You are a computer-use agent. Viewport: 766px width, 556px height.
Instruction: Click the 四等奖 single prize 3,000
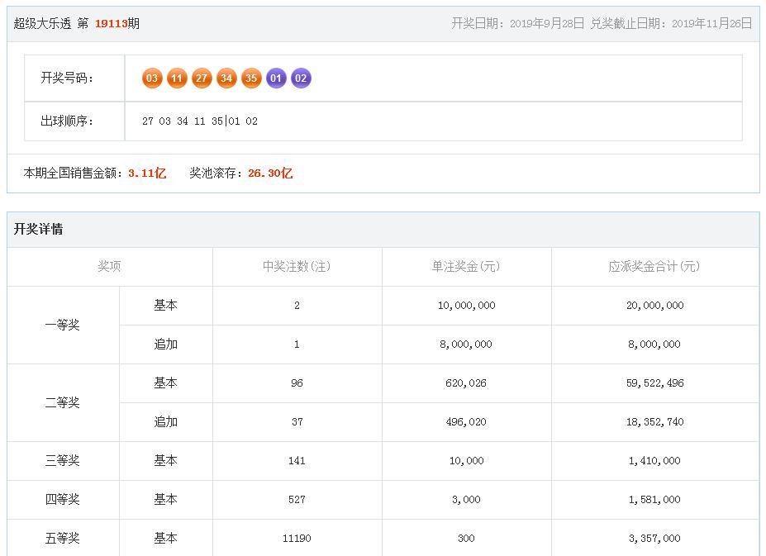click(466, 499)
